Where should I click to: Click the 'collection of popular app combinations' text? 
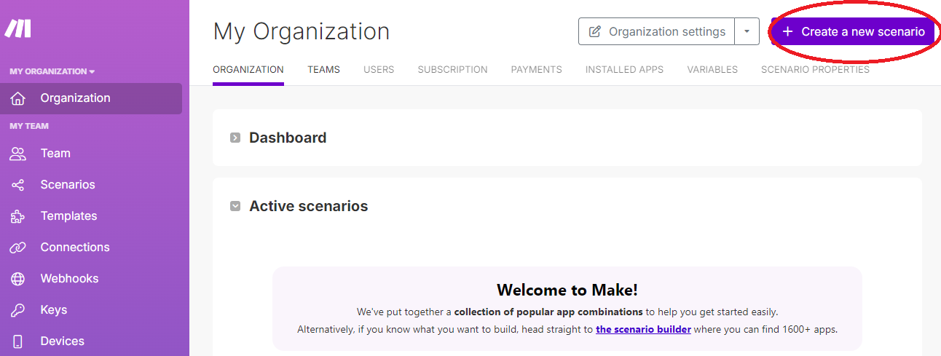click(548, 312)
